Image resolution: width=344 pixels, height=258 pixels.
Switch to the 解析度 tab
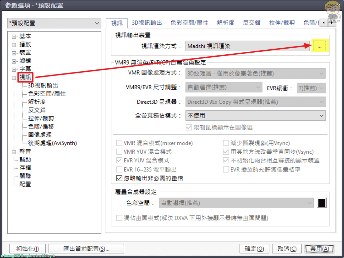pos(225,23)
